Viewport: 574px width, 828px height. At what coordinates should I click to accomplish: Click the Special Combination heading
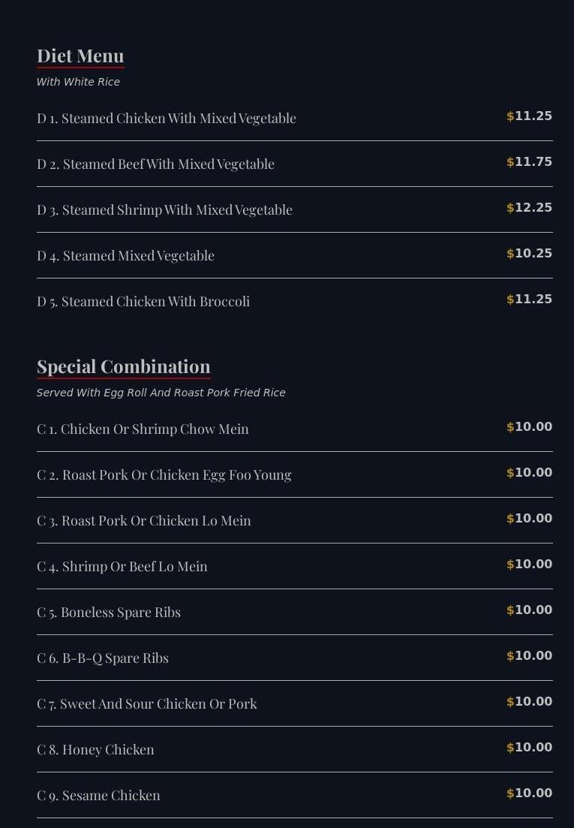[x=124, y=366]
